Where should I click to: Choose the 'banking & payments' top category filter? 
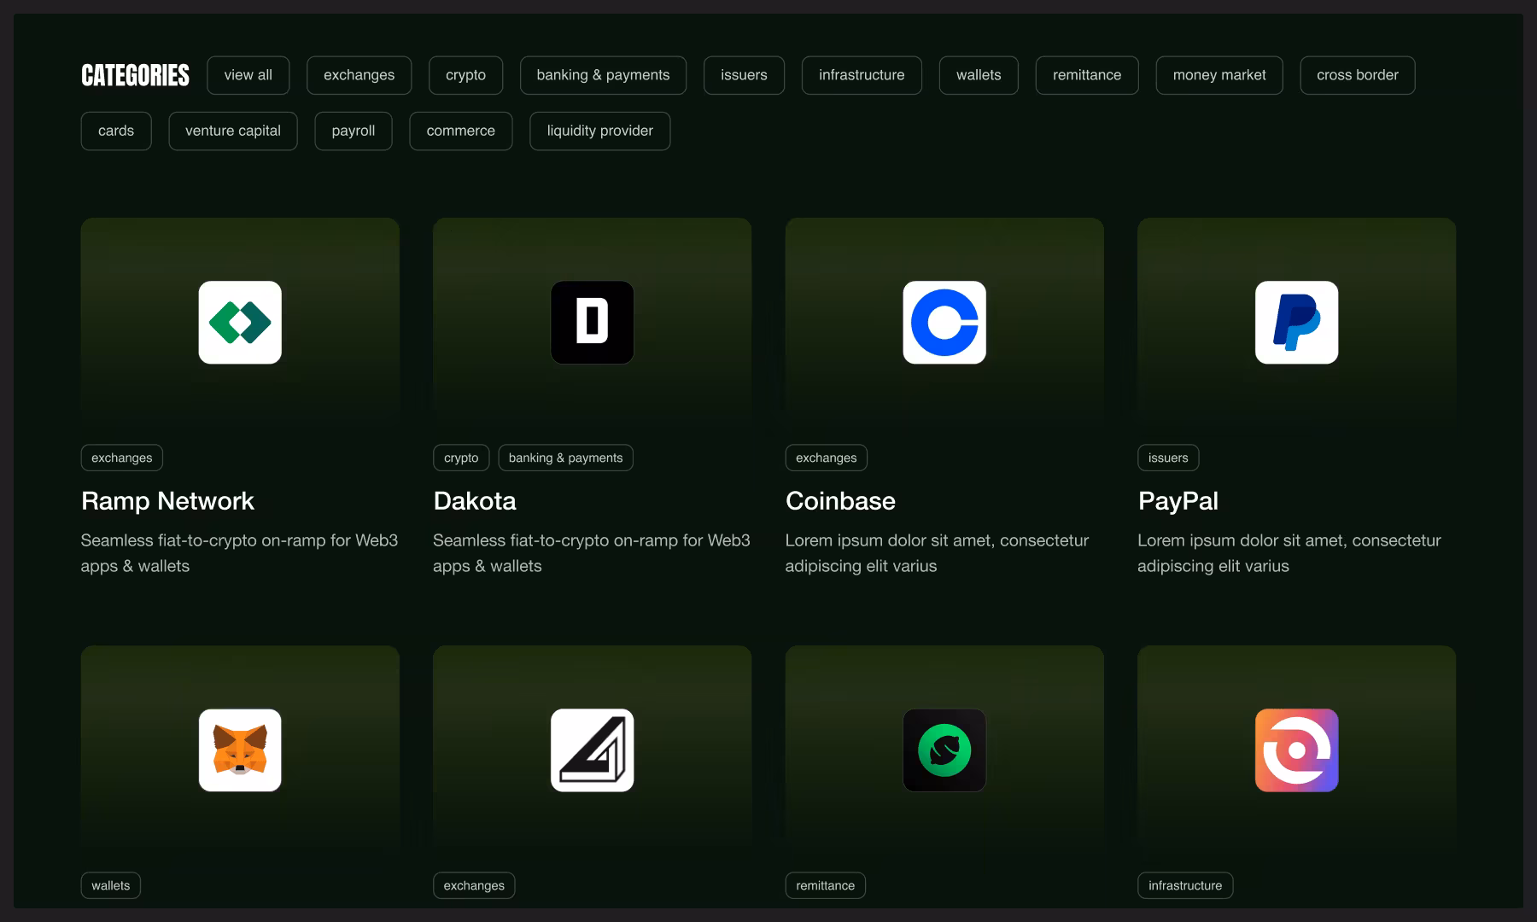603,75
